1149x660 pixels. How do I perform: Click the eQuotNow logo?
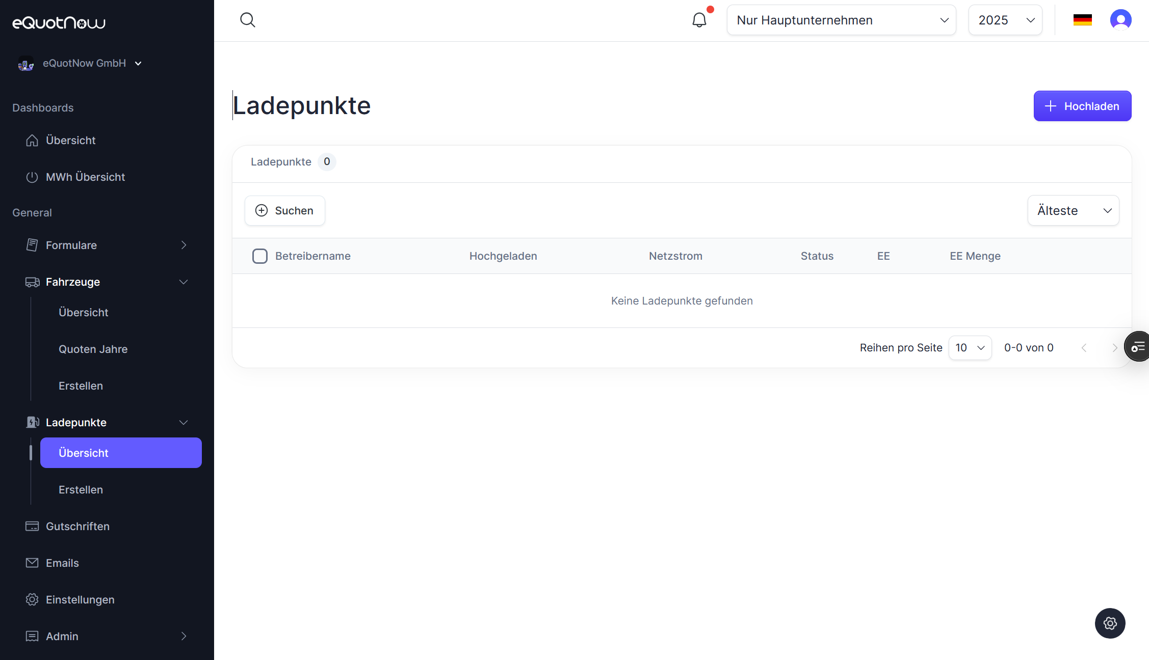[x=59, y=23]
